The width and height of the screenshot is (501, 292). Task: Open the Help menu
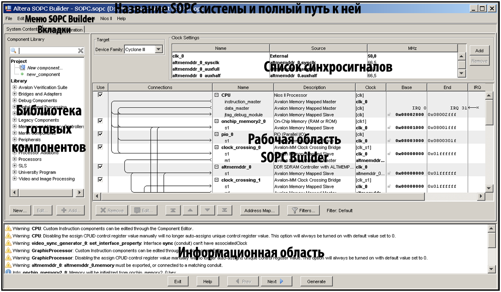[122, 19]
